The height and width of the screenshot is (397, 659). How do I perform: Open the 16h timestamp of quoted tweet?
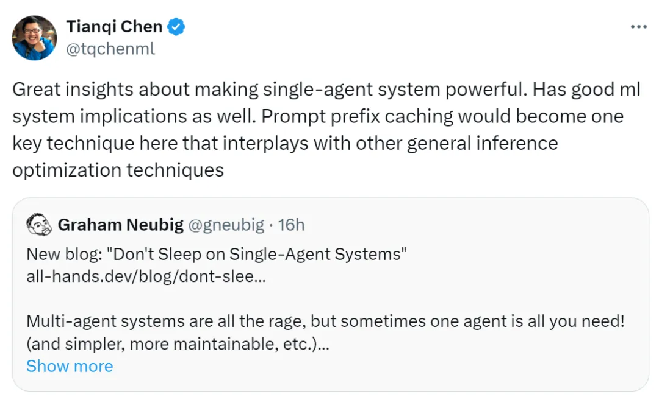pos(291,225)
